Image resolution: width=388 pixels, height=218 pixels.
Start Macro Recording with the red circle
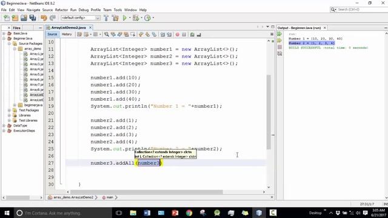[178, 35]
